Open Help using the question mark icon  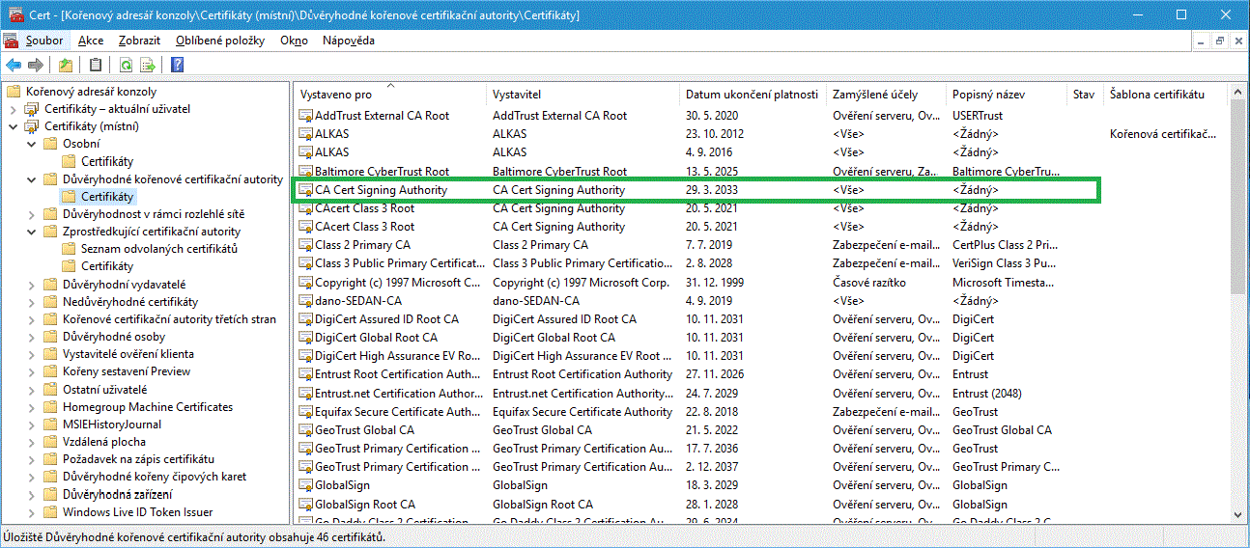click(178, 65)
